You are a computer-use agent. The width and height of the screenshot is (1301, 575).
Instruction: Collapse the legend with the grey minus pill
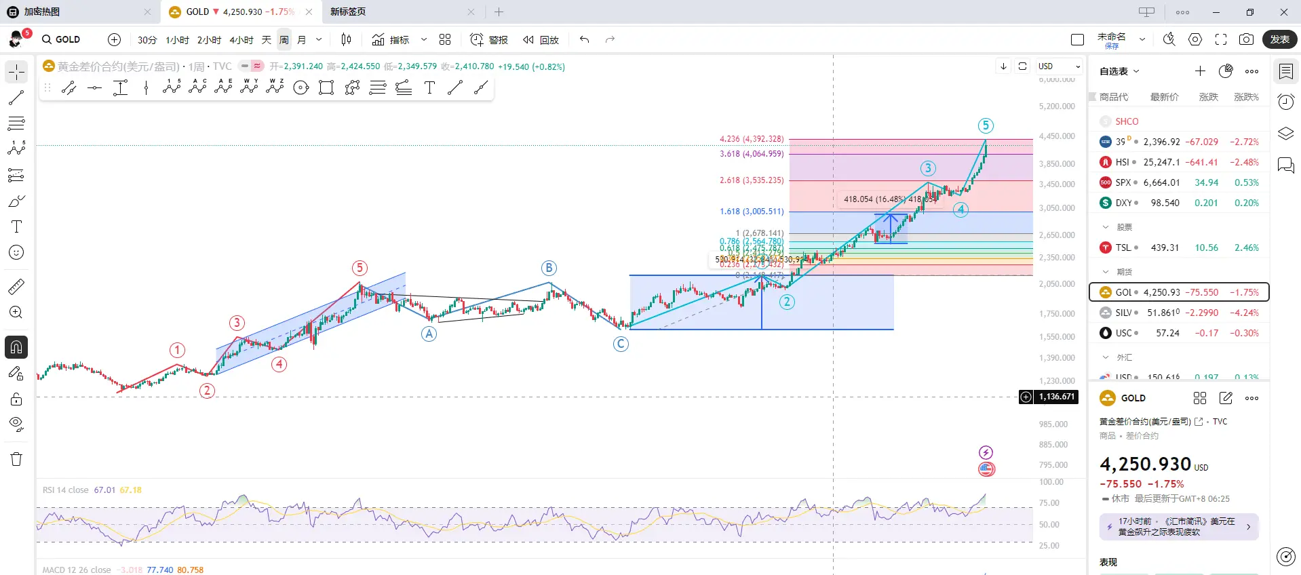pos(244,66)
